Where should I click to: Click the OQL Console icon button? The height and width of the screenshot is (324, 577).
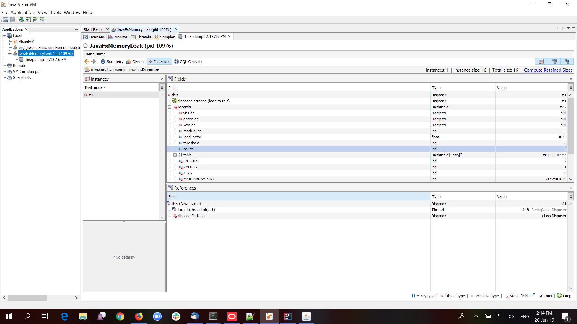pyautogui.click(x=188, y=61)
